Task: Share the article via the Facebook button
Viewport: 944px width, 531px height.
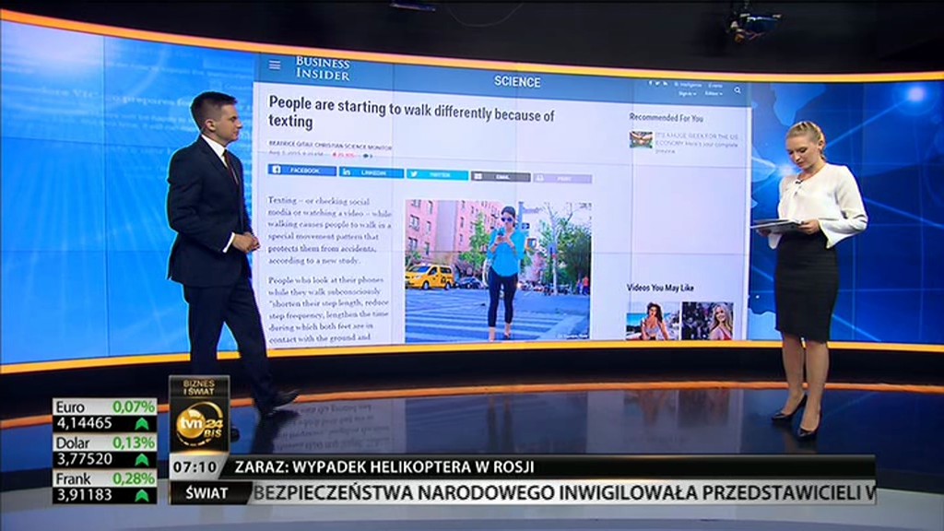Action: [x=302, y=171]
